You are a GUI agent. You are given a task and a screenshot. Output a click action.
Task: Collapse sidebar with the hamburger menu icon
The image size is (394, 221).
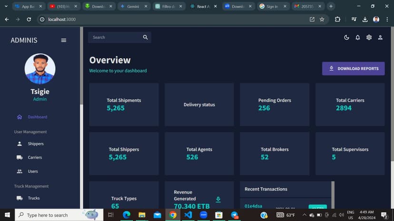[x=64, y=40]
